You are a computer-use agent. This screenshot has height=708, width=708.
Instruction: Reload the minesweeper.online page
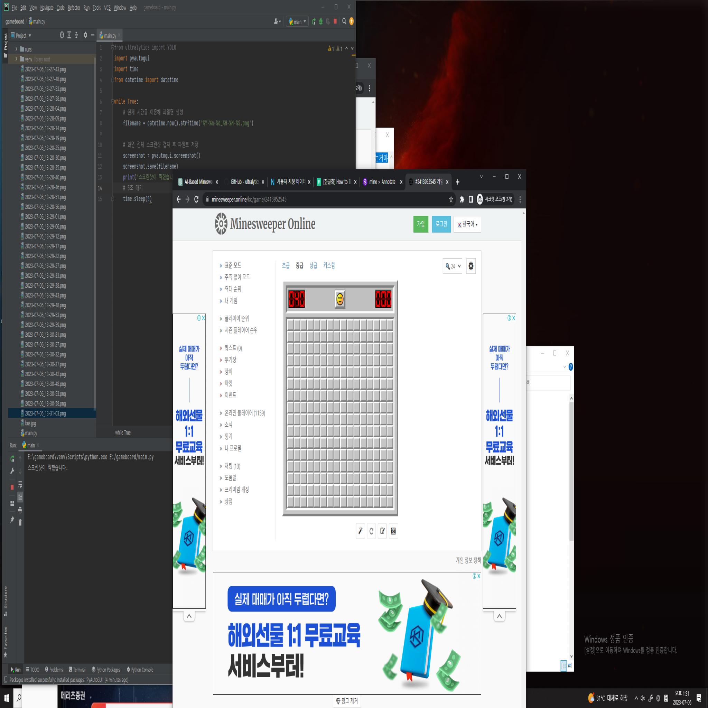click(x=196, y=199)
